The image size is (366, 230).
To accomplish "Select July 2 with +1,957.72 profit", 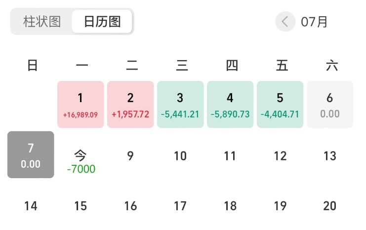I will [130, 105].
